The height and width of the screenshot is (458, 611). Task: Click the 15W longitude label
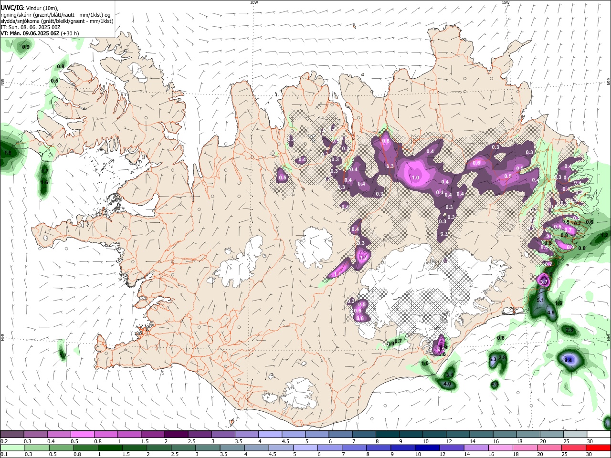coord(506,2)
